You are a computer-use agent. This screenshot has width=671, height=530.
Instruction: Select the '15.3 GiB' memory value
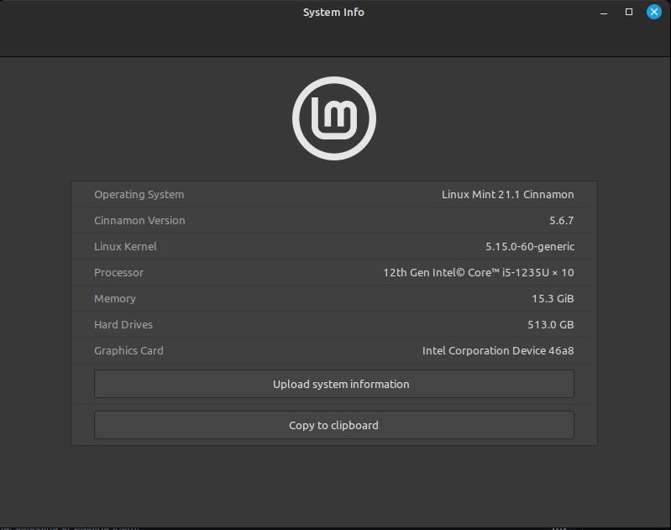pyautogui.click(x=553, y=298)
